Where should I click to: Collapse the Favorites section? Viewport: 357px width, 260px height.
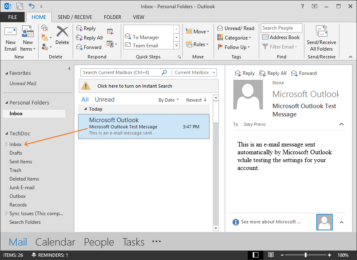7,73
